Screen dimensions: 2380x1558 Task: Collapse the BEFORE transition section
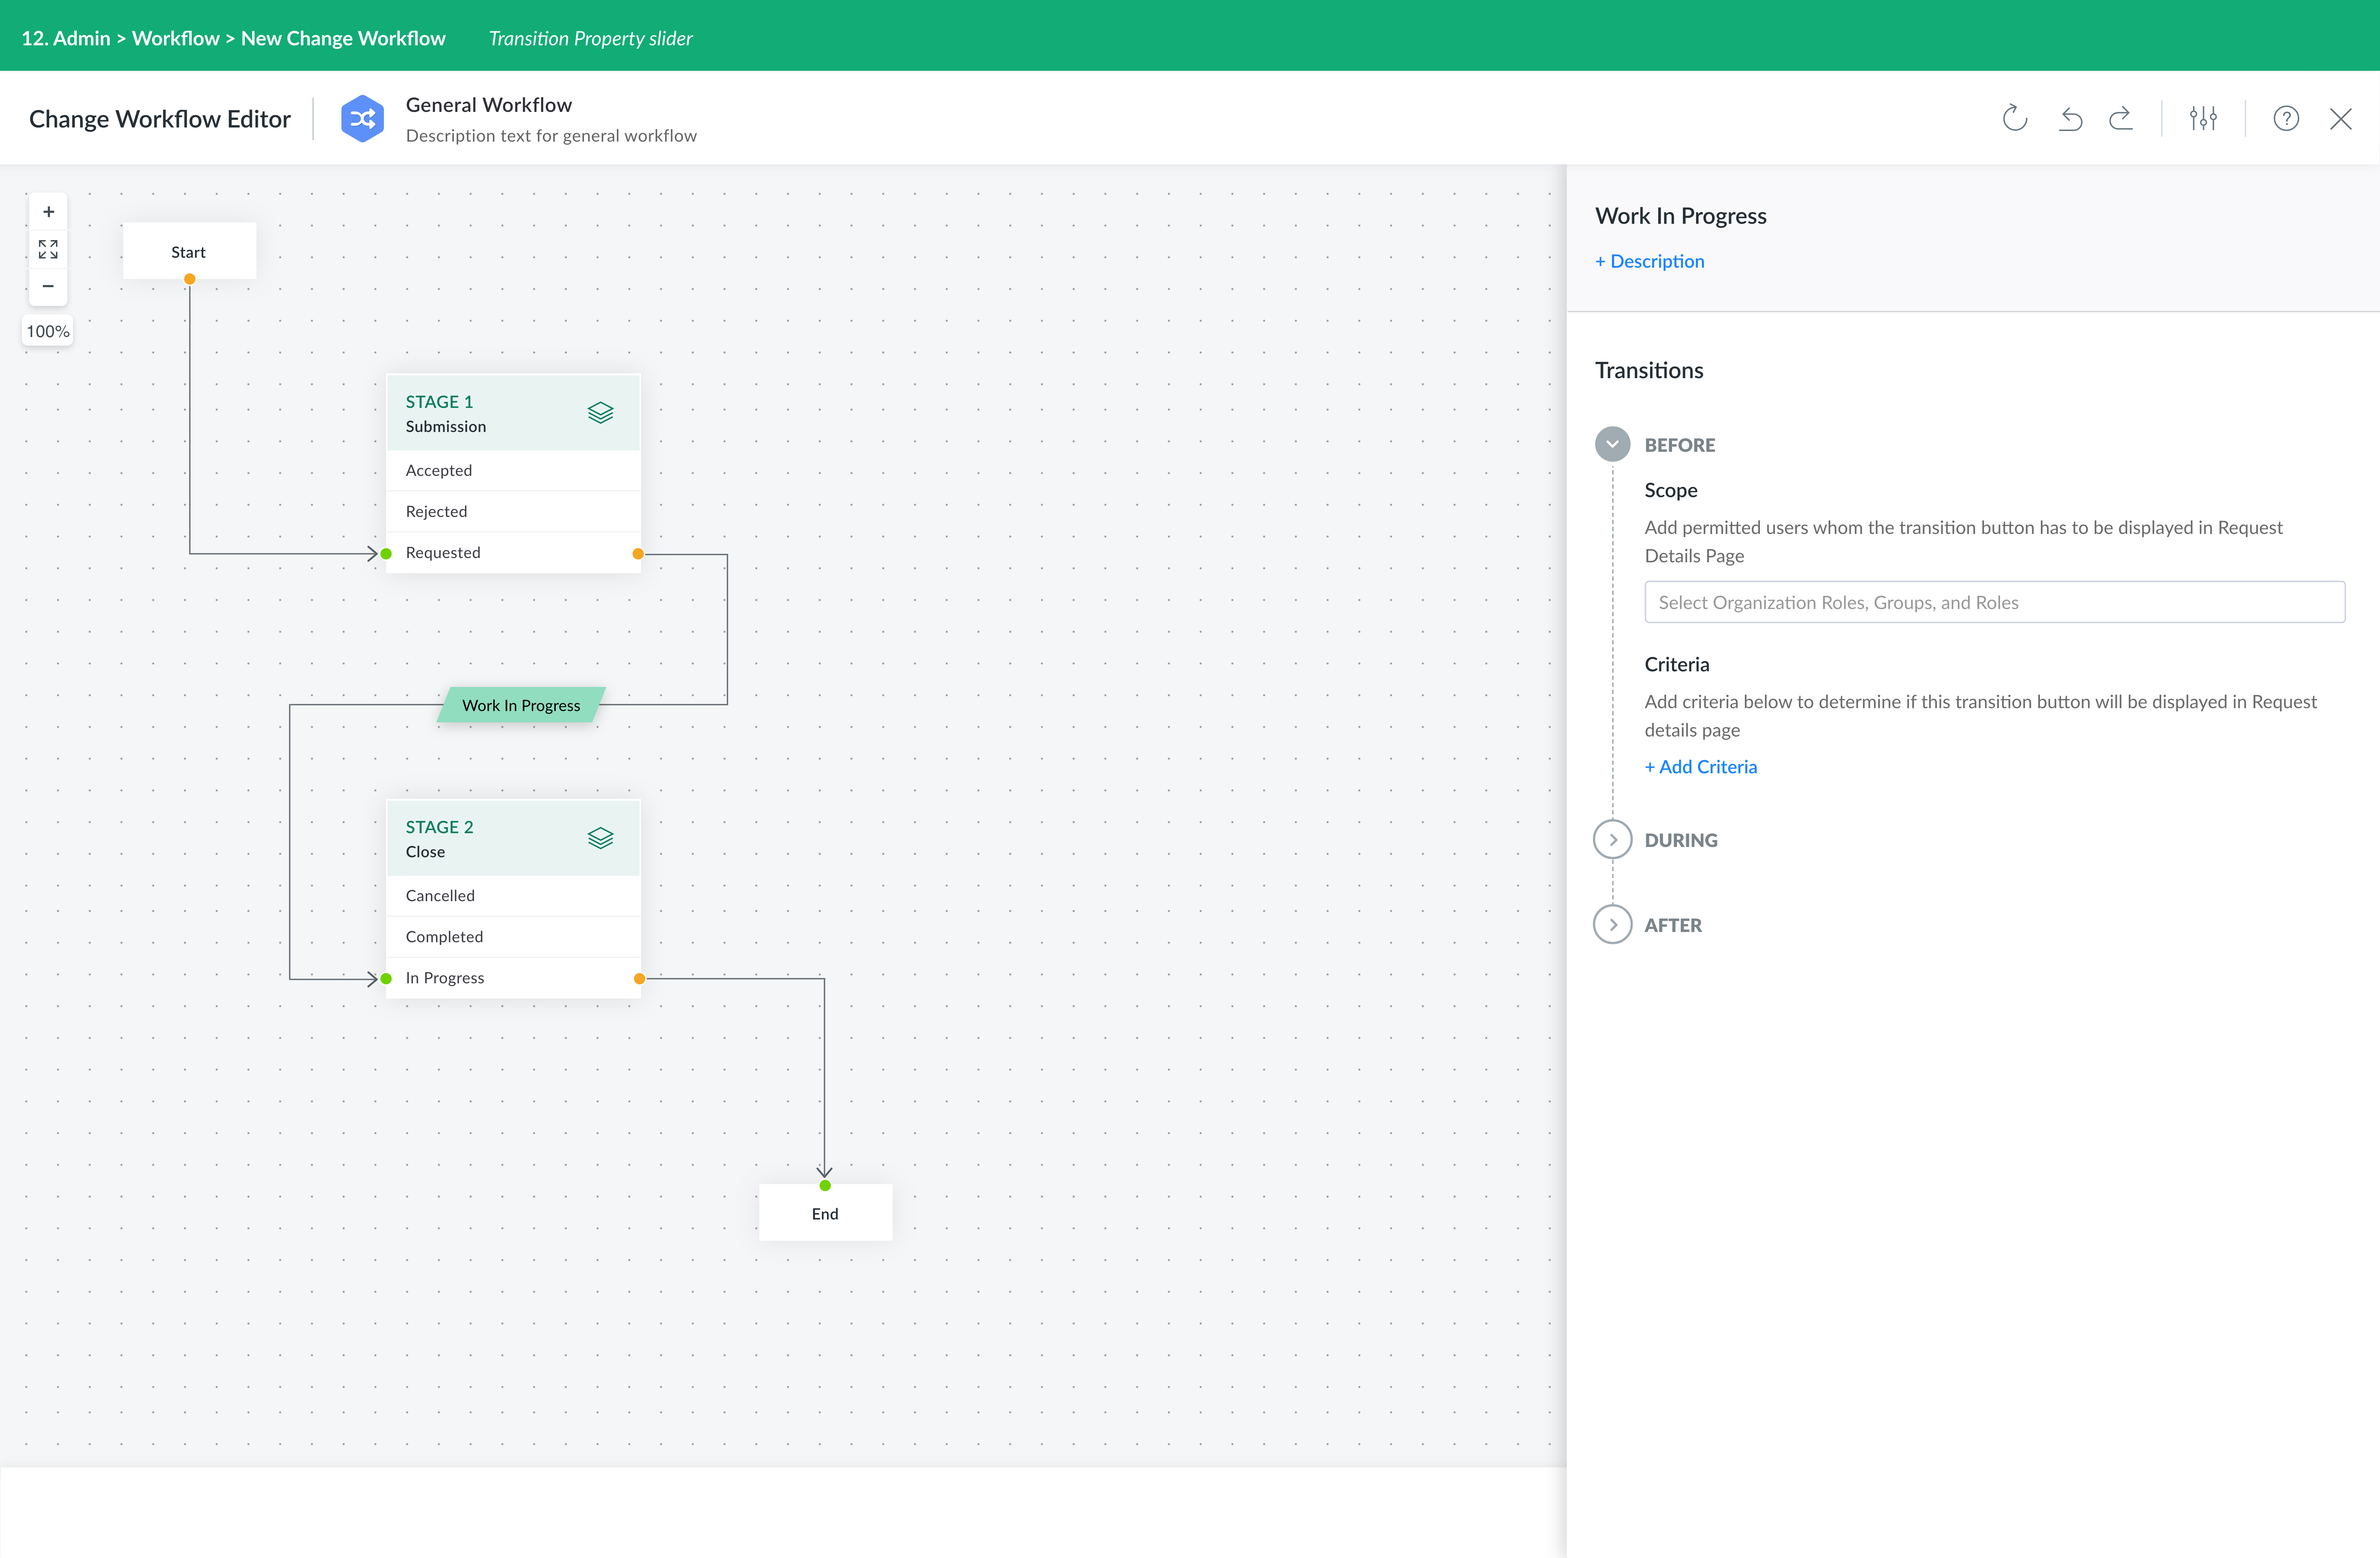(x=1612, y=444)
